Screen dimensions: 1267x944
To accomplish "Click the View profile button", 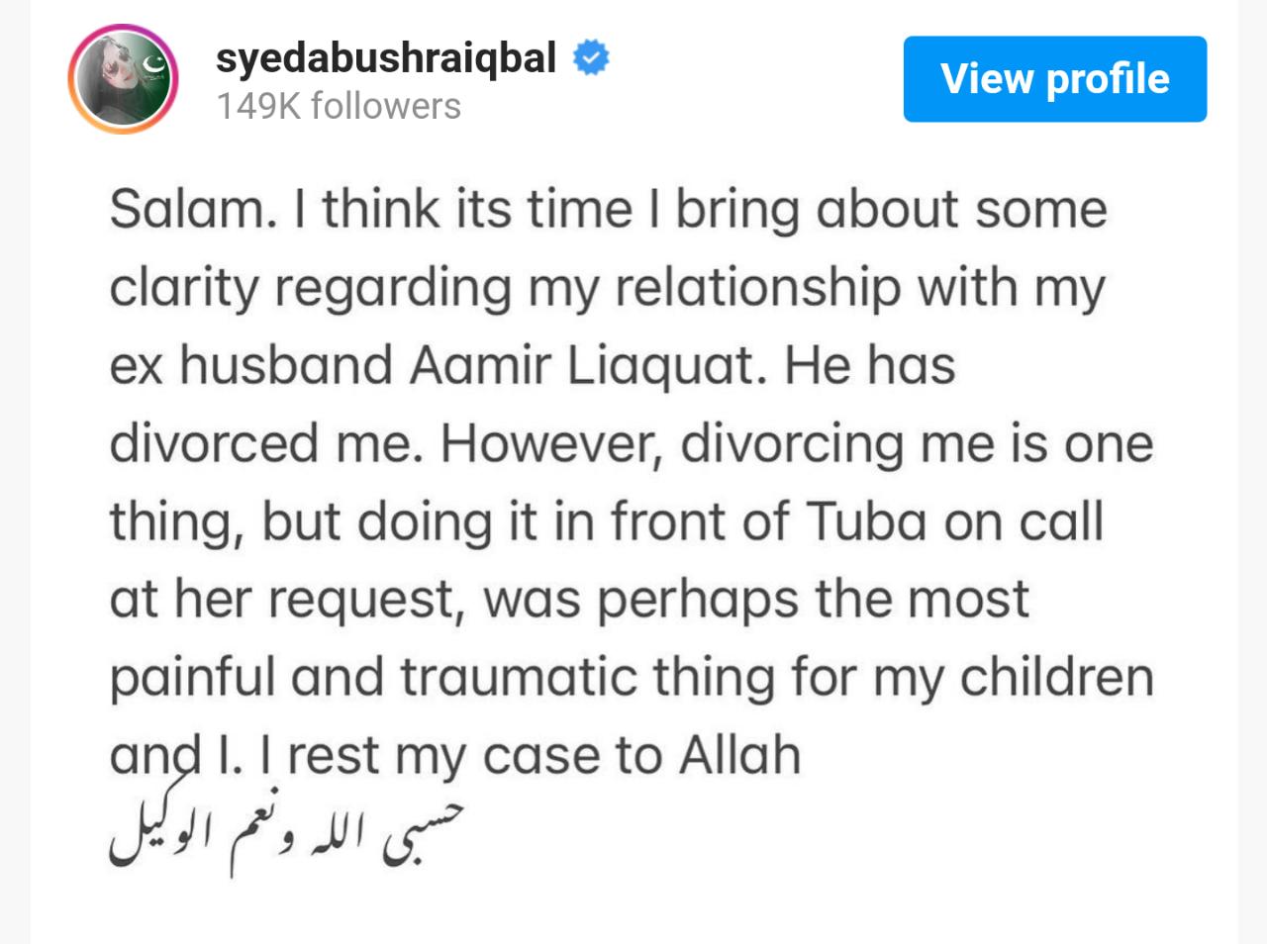I will coord(1054,79).
